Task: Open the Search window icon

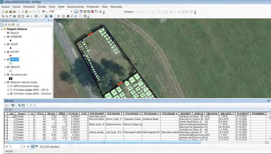Action: [89, 11]
